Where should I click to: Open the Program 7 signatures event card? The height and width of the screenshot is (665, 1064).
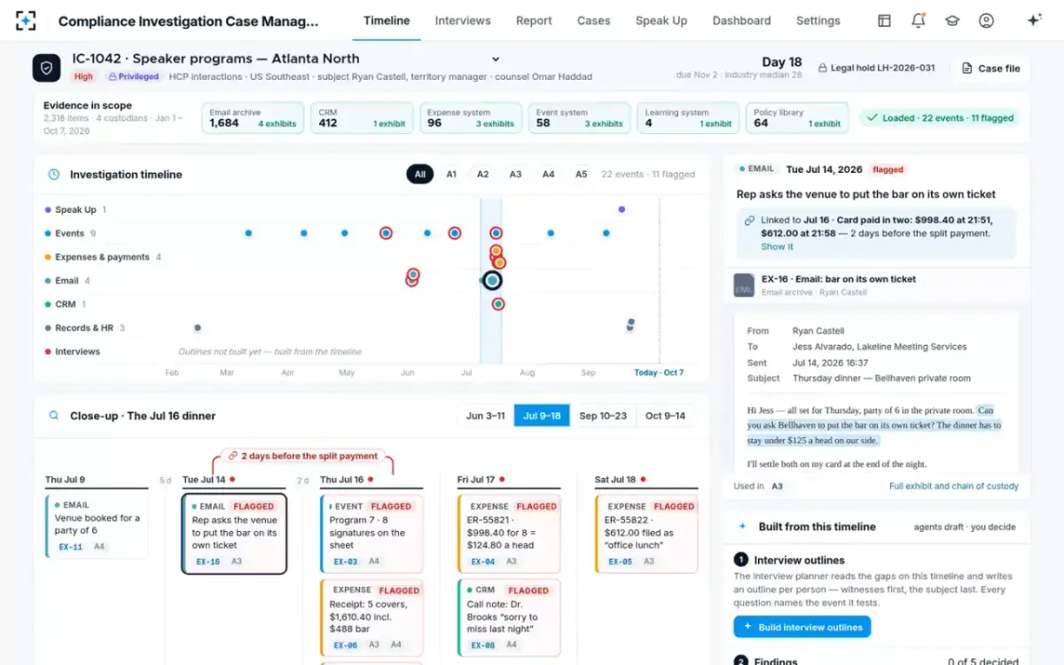pyautogui.click(x=372, y=533)
